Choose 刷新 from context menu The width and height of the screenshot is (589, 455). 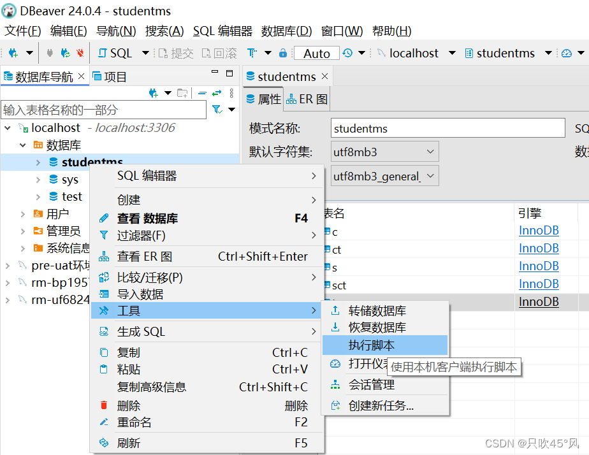(207, 443)
